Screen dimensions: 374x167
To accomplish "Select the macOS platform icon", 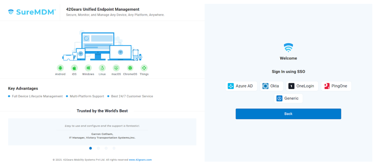I will (116, 68).
